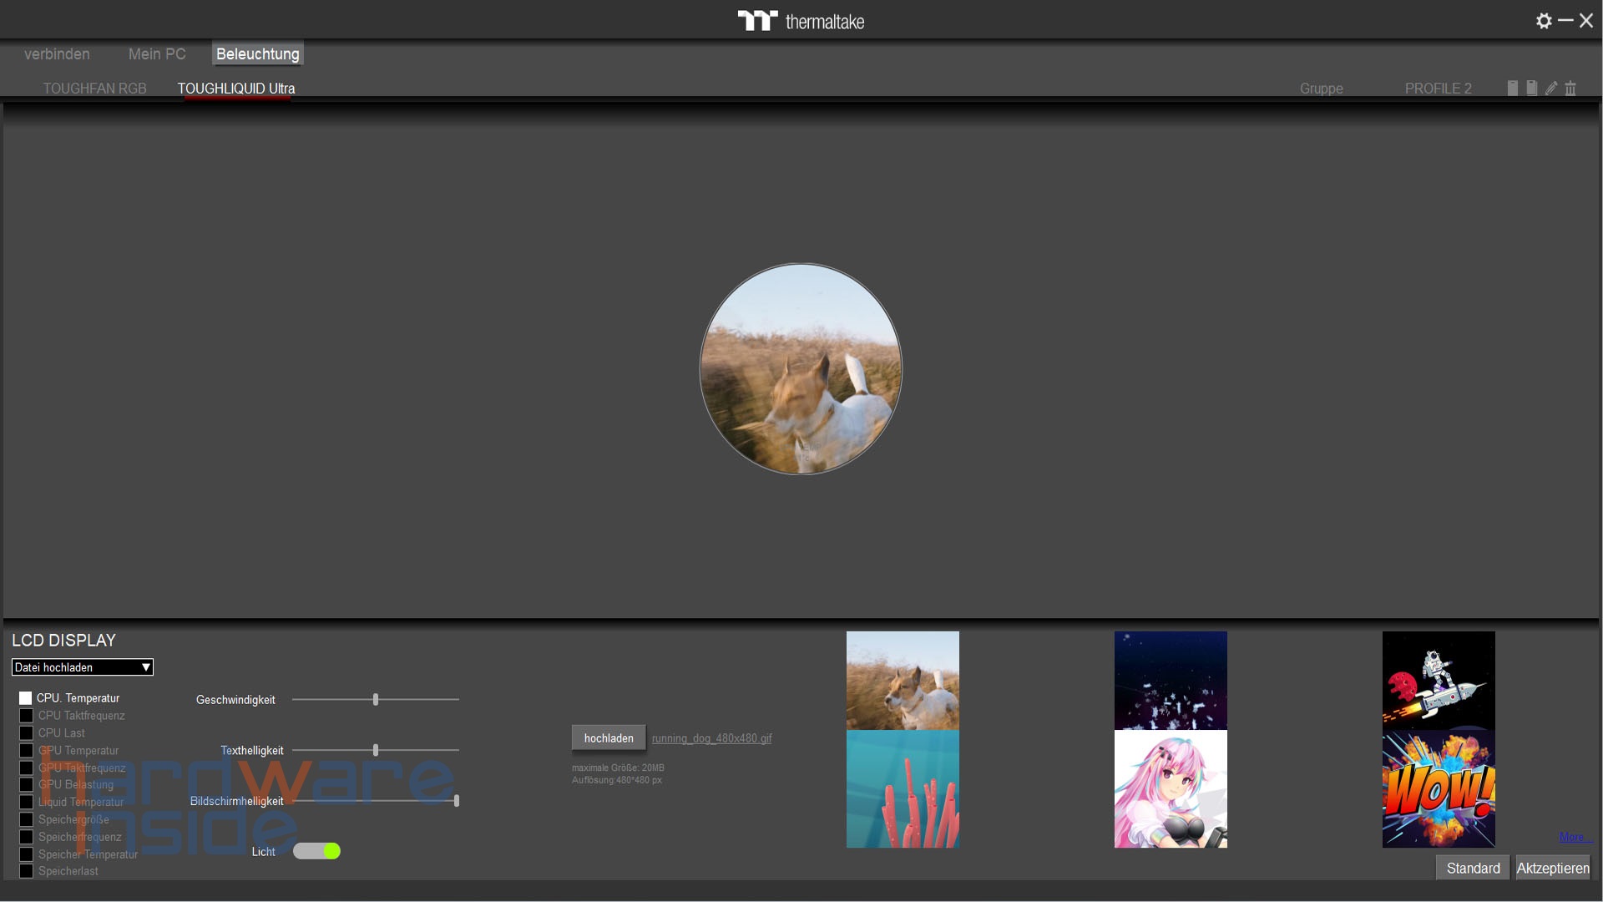The width and height of the screenshot is (1603, 902).
Task: Toggle the Licht switch off
Action: point(316,851)
